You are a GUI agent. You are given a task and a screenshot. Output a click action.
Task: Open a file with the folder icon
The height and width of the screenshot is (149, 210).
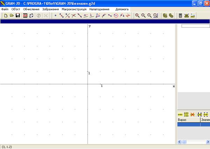12,15
